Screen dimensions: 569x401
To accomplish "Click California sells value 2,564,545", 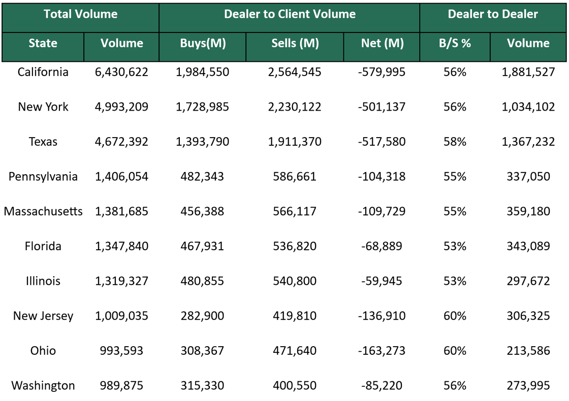I will [295, 72].
